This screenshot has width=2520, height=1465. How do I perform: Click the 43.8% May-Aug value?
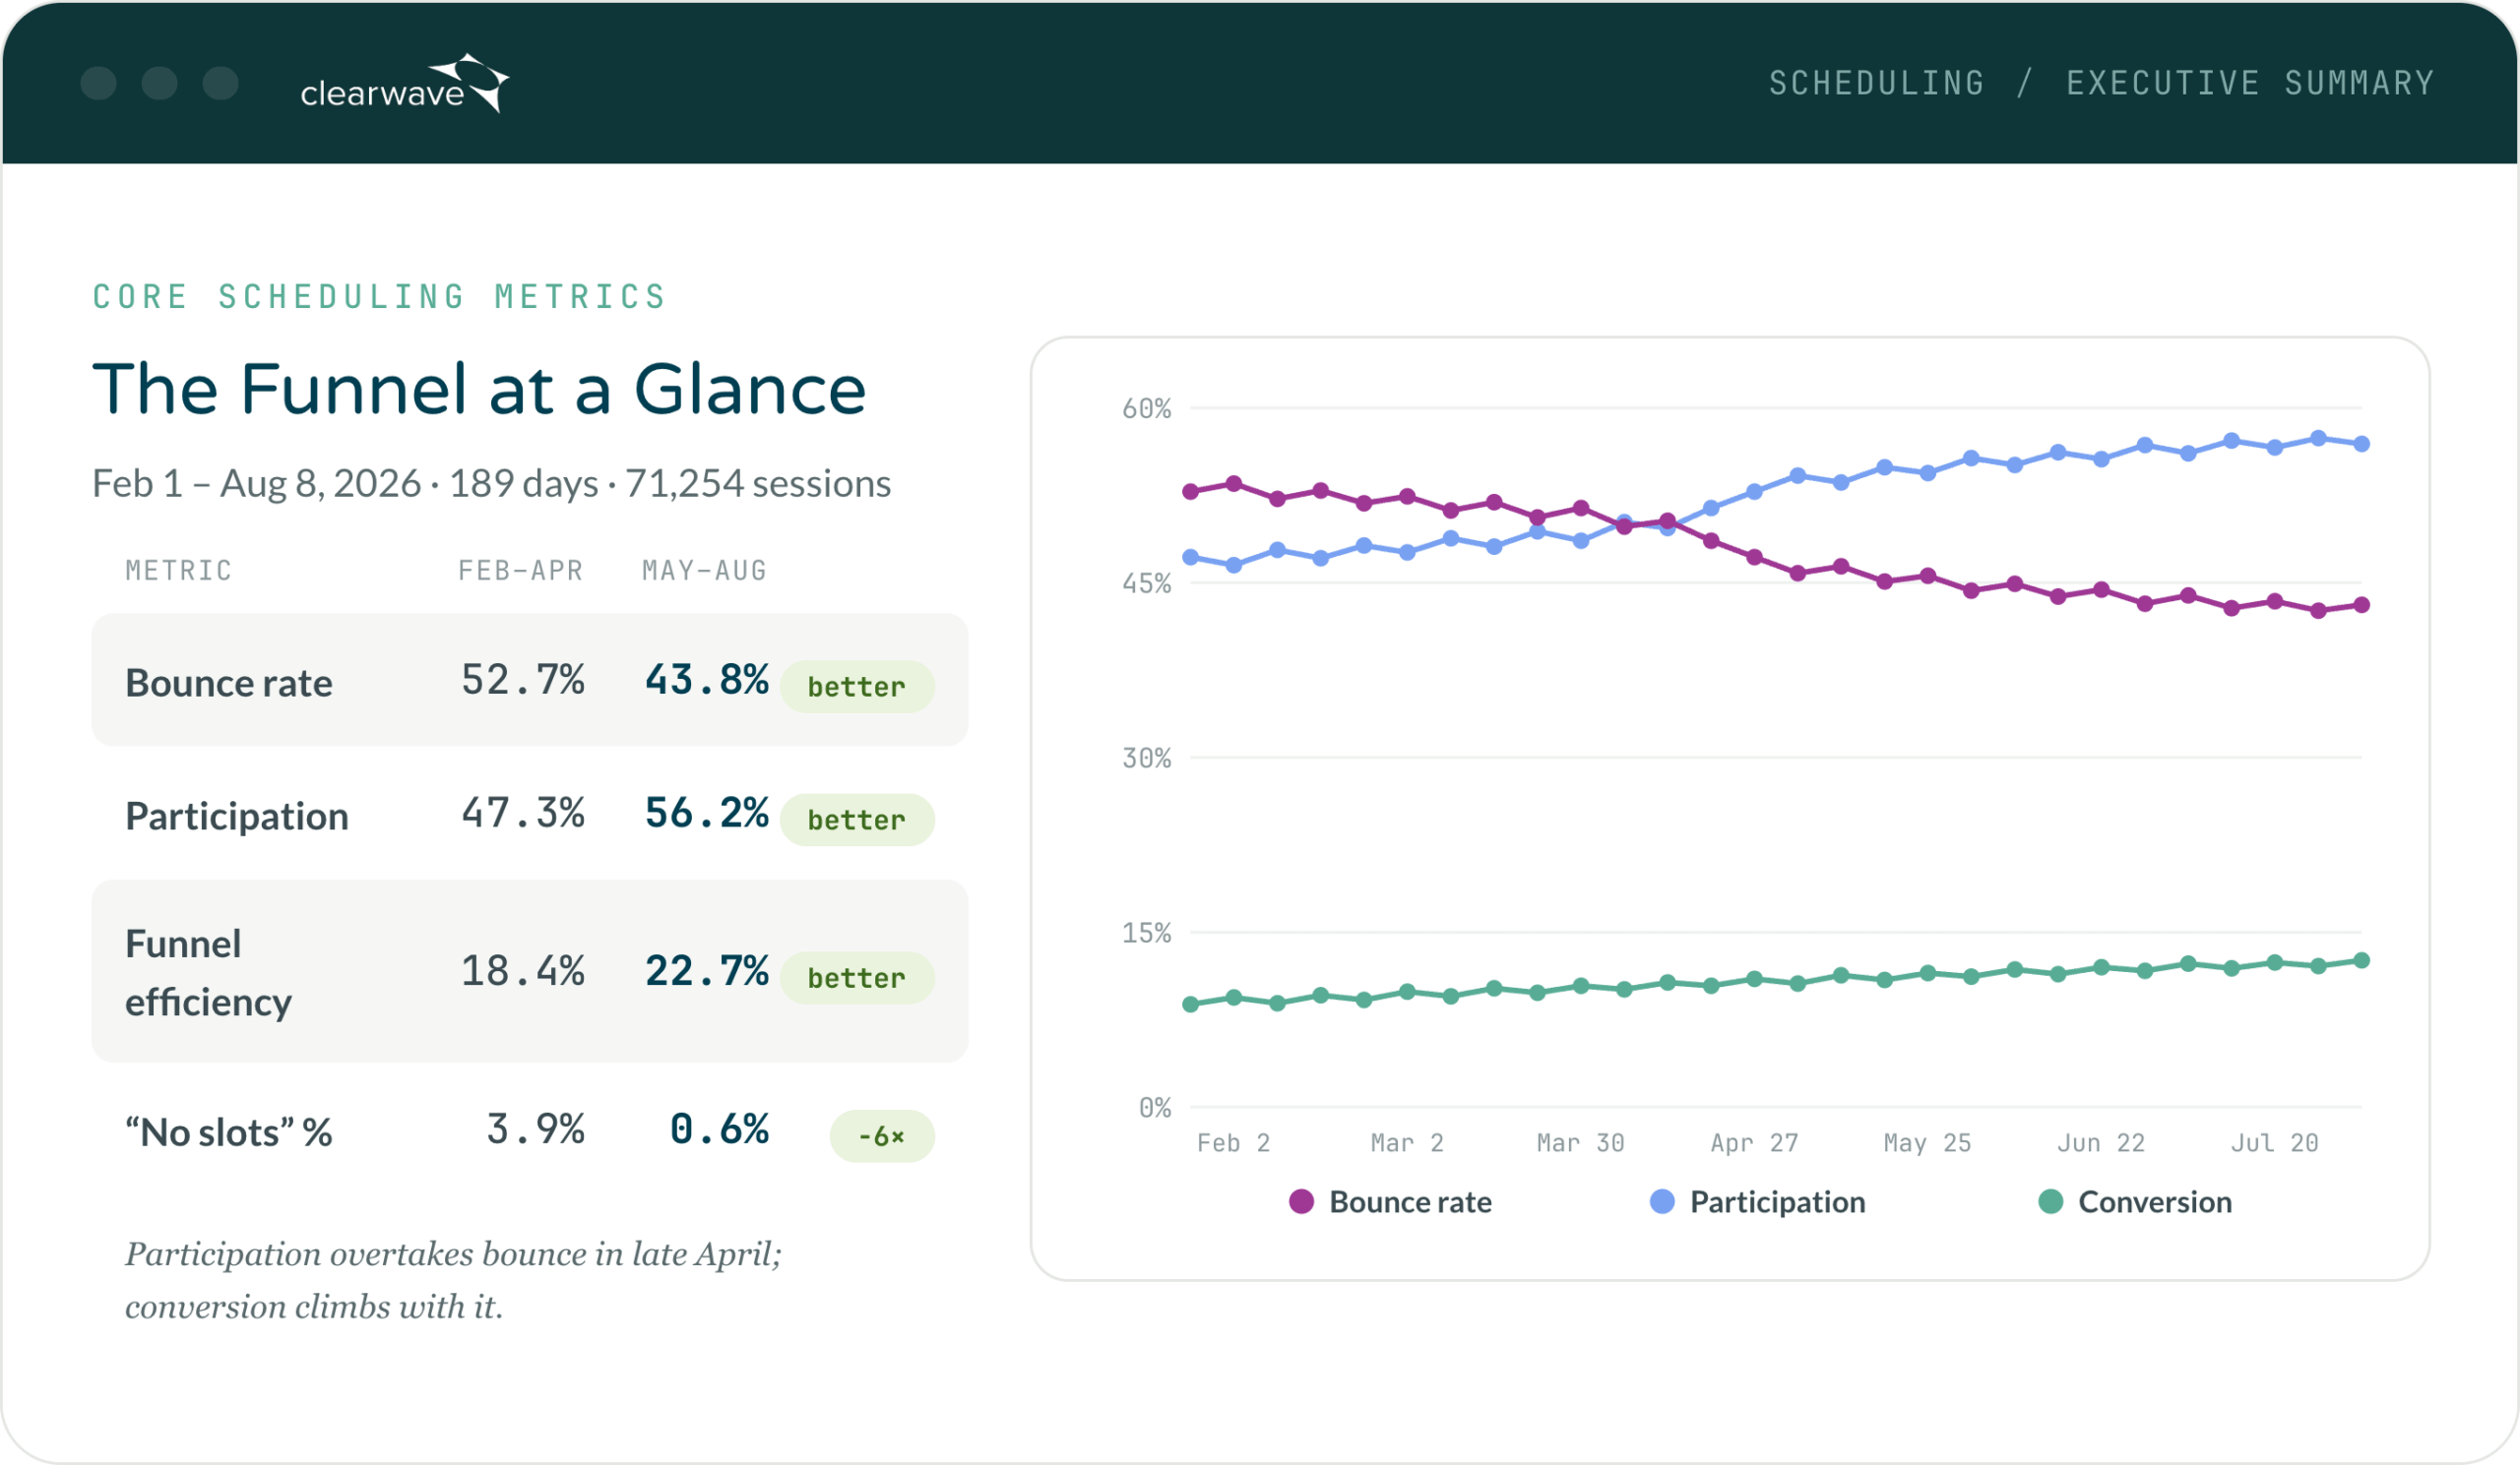(x=707, y=680)
